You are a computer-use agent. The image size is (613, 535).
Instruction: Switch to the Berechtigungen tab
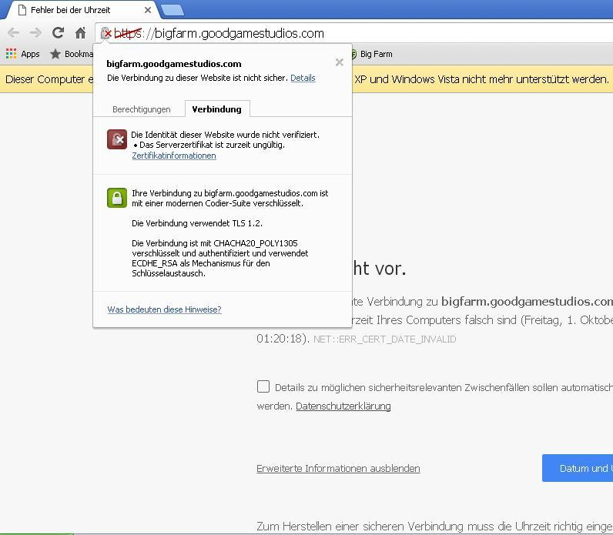[x=142, y=109]
